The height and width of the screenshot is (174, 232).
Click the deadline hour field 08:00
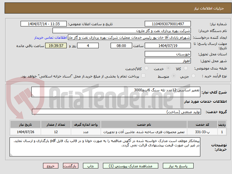[121, 45]
